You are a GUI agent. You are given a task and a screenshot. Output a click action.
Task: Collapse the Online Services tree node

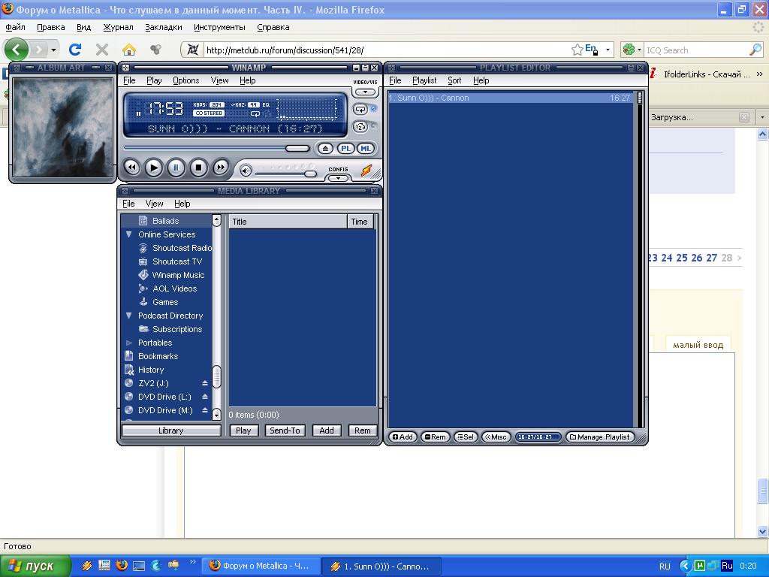(x=129, y=234)
